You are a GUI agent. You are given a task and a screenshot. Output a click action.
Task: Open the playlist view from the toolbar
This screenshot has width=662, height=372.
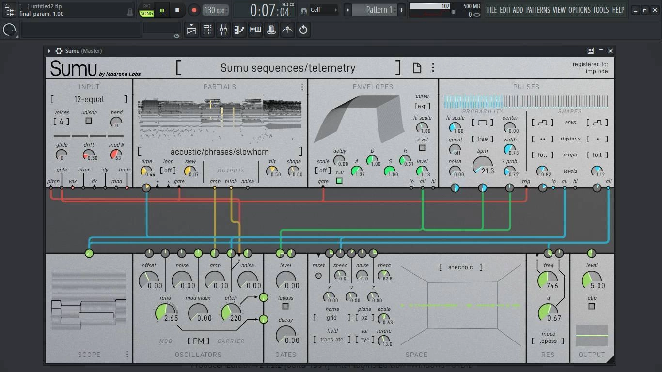click(191, 30)
